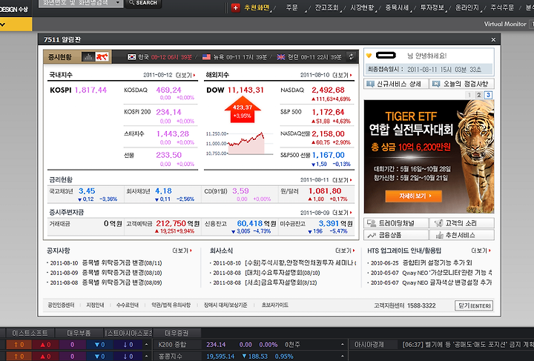Image resolution: width=534 pixels, height=361 pixels.
Task: Show banner page 1
Action: coord(469,95)
